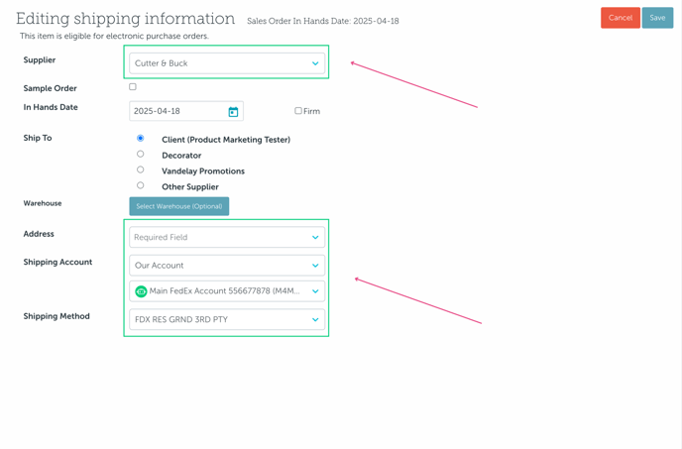
Task: Open the Main FedEx Account dropdown
Action: click(228, 291)
